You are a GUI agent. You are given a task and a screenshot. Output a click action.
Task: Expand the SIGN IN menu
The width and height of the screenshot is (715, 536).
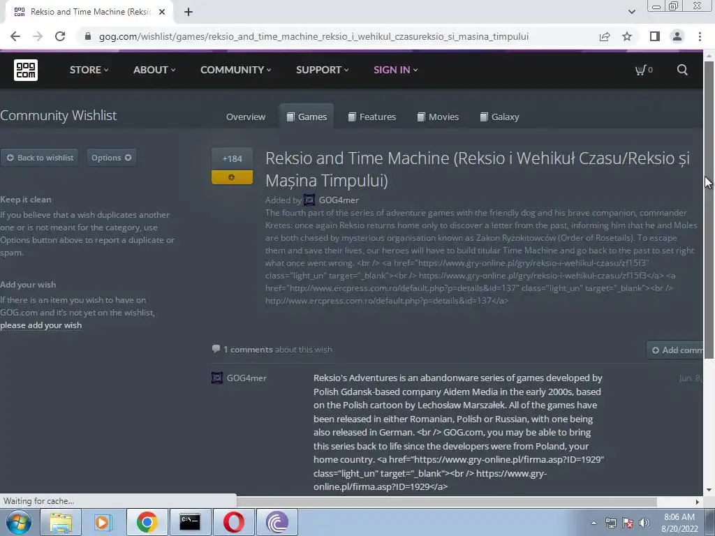point(395,70)
